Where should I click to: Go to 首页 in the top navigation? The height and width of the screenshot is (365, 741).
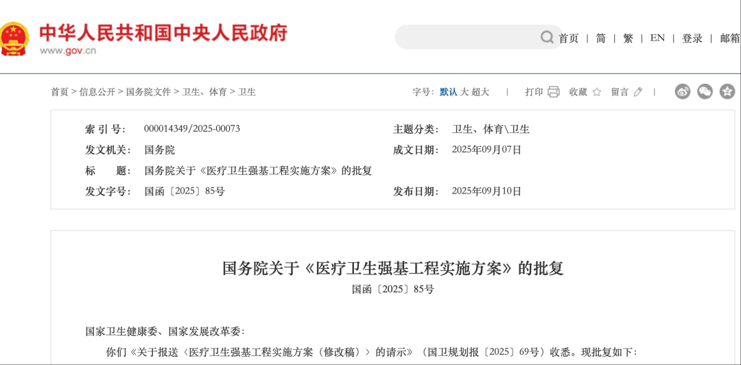pos(568,38)
